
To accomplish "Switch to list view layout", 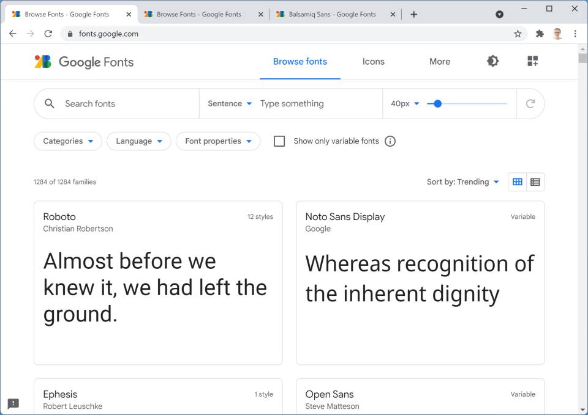I will click(535, 182).
